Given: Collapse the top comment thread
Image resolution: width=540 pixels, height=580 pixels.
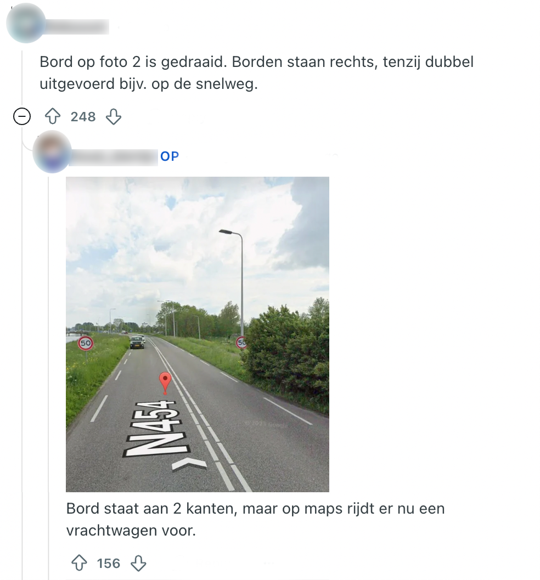Looking at the screenshot, I should click(x=22, y=116).
